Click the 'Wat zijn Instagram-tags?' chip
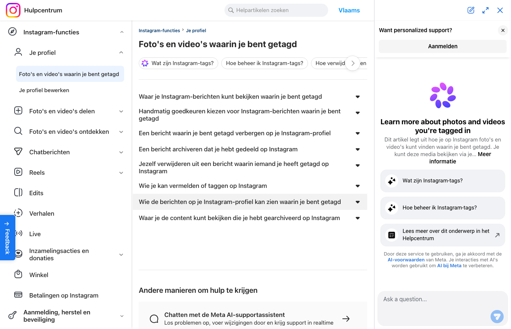 pos(178,63)
